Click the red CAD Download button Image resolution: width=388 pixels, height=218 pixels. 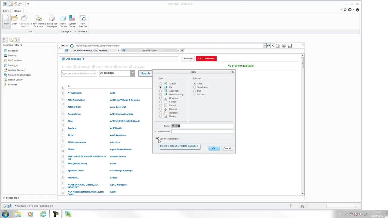click(206, 58)
